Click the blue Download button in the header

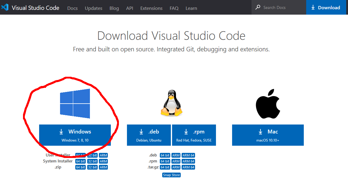[326, 7]
